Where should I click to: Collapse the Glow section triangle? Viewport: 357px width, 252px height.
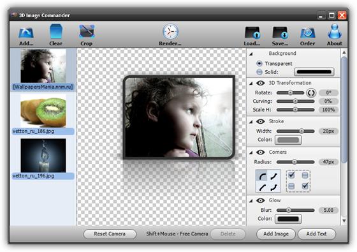point(251,201)
